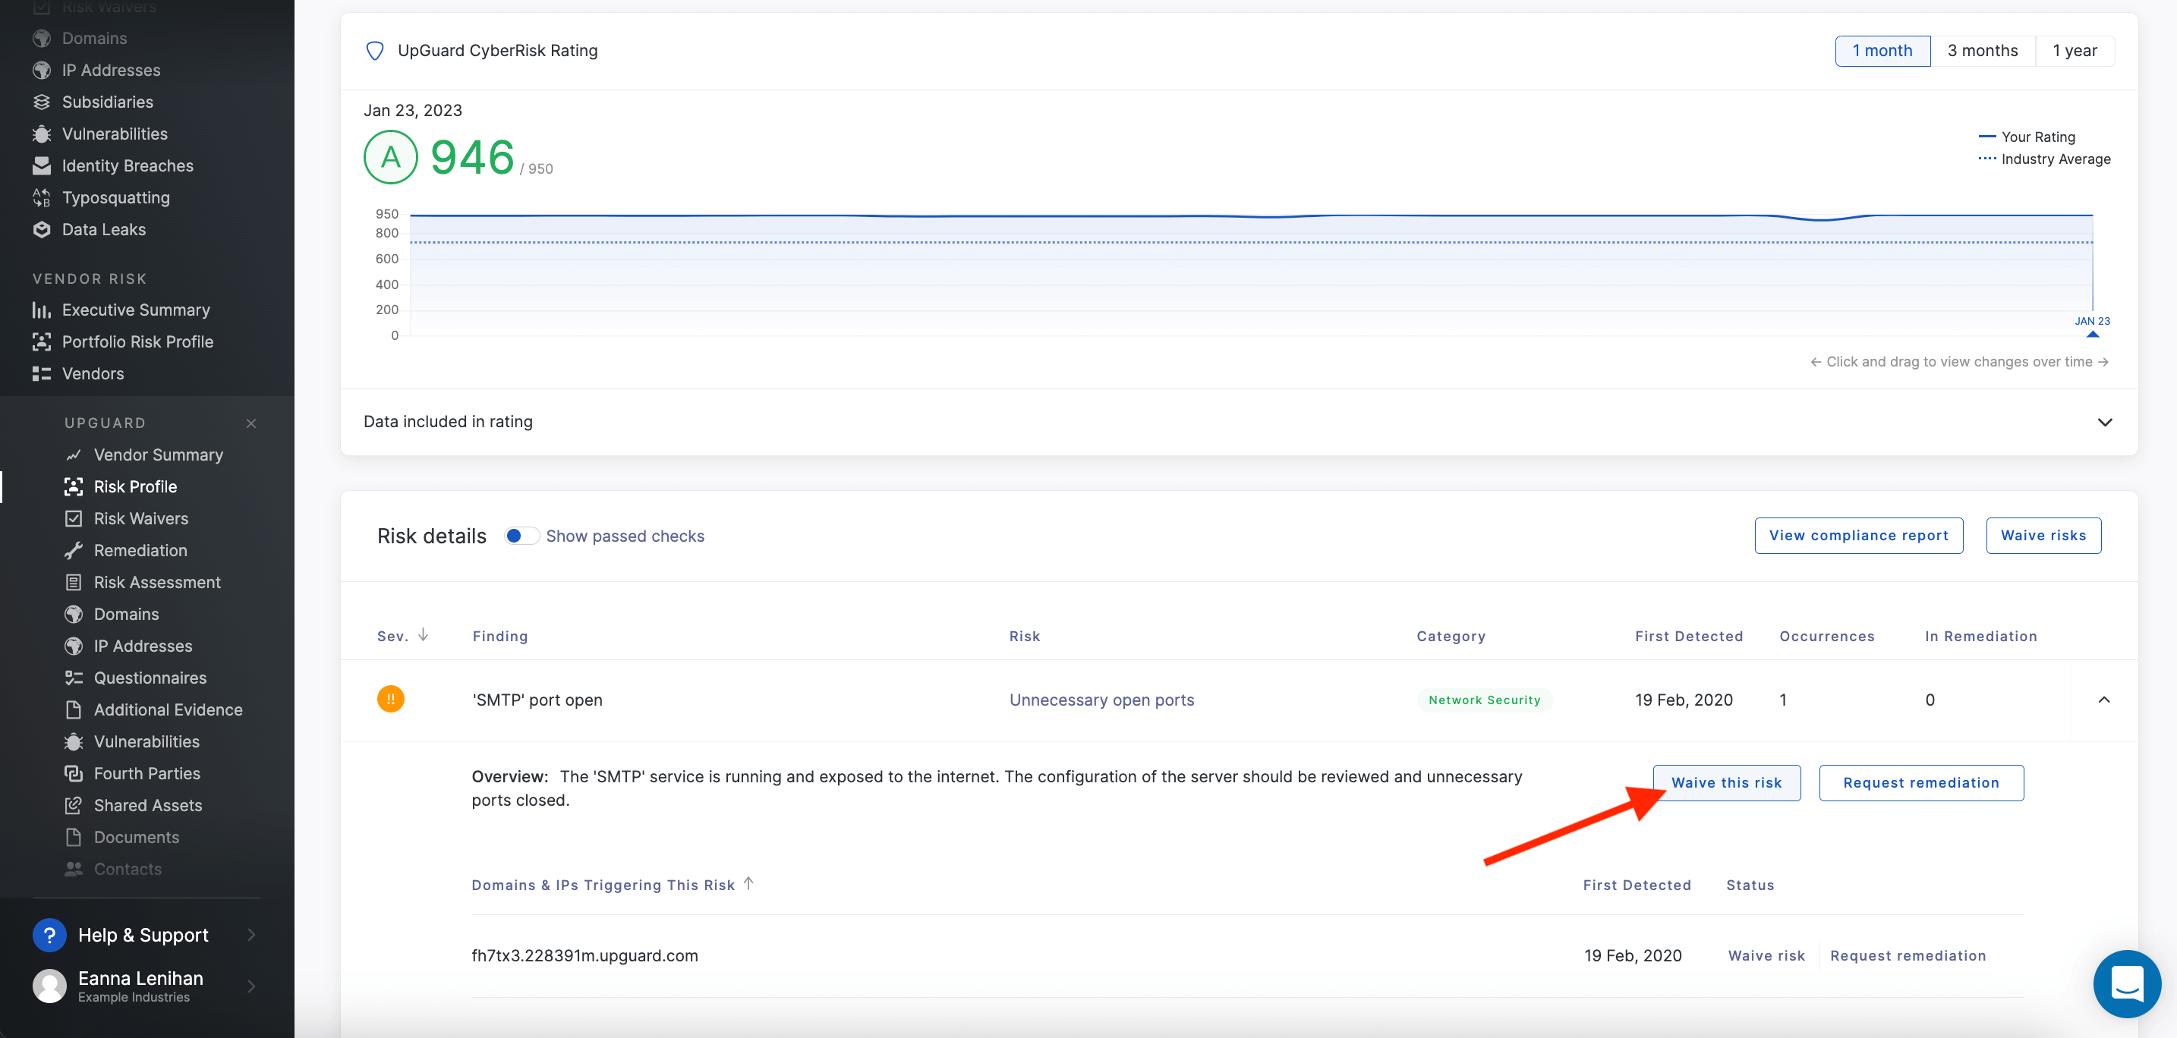Click the Typosquatting icon in sidebar
The image size is (2177, 1038).
[x=42, y=197]
